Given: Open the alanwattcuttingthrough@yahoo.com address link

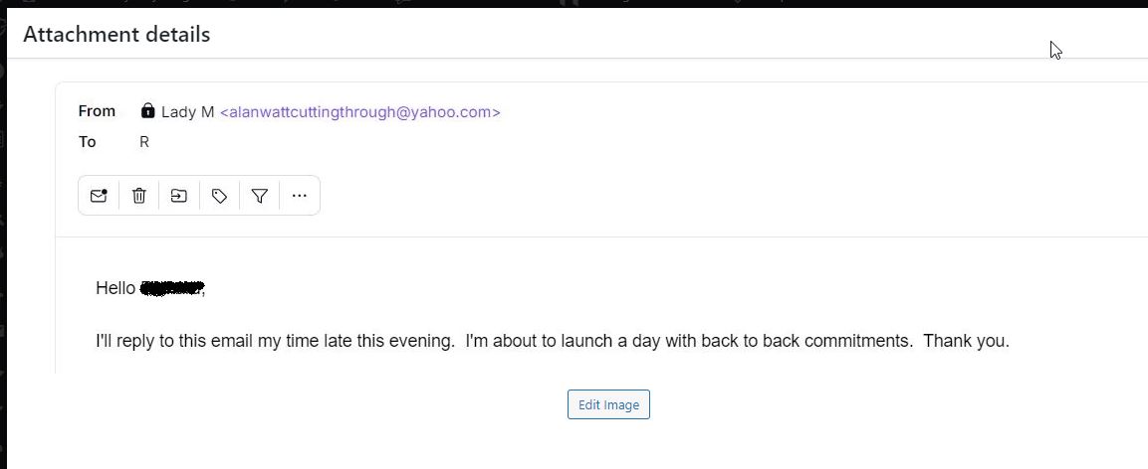Looking at the screenshot, I should pos(360,112).
